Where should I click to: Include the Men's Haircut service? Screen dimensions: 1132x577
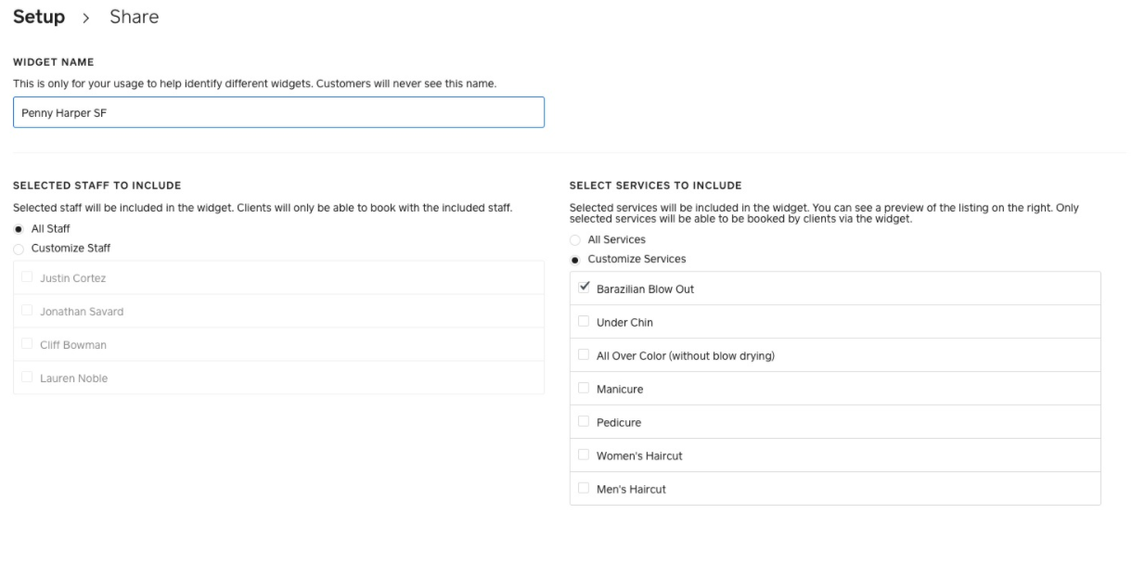584,488
